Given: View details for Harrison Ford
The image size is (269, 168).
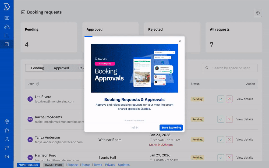Looking at the screenshot, I should coord(245,157).
